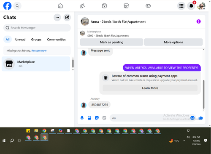Click the Aa message input field
211x154 pixels.
[153, 118]
